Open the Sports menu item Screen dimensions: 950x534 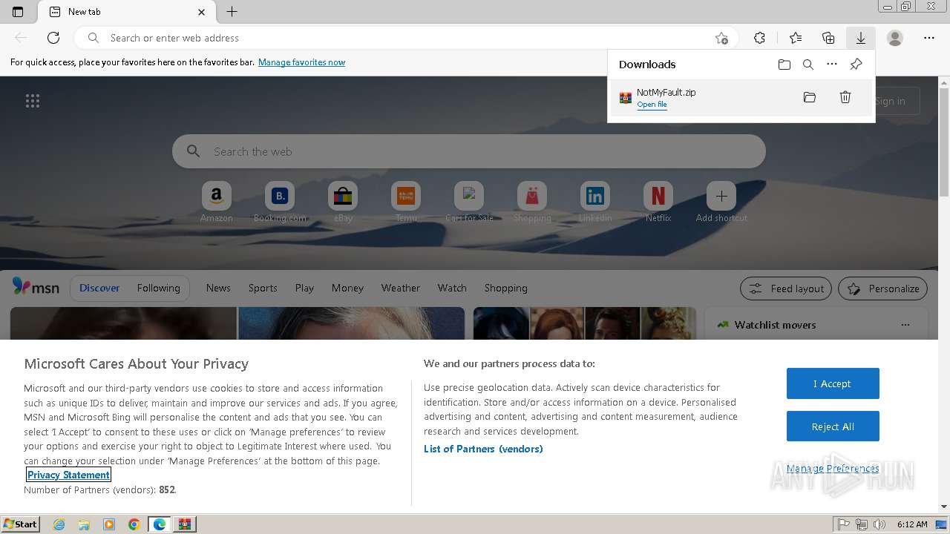(263, 288)
